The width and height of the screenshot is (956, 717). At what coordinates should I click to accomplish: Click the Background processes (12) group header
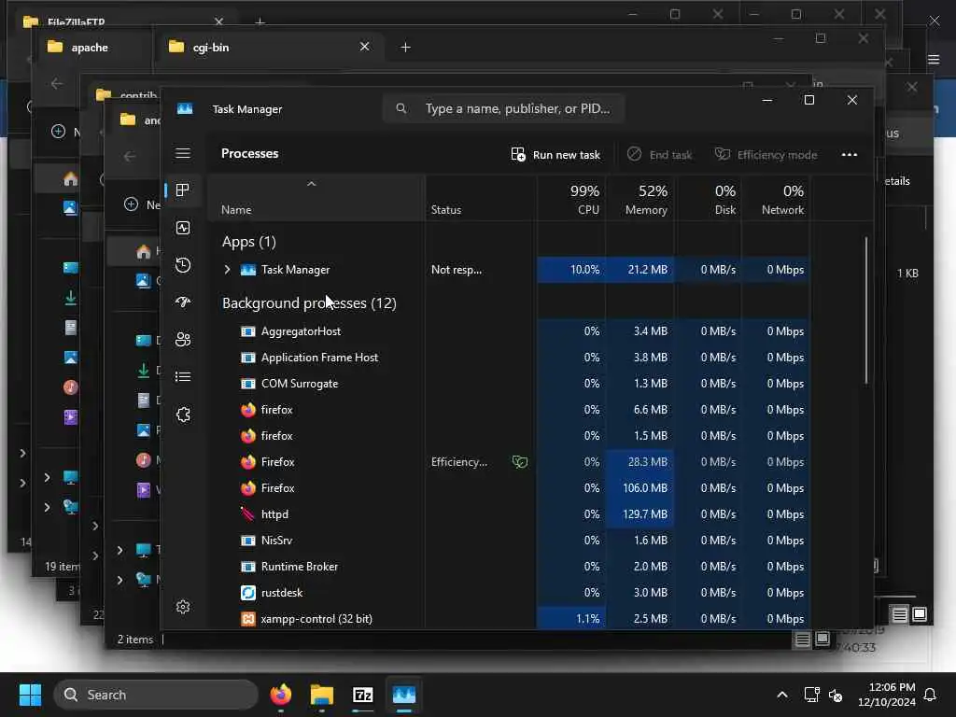309,303
